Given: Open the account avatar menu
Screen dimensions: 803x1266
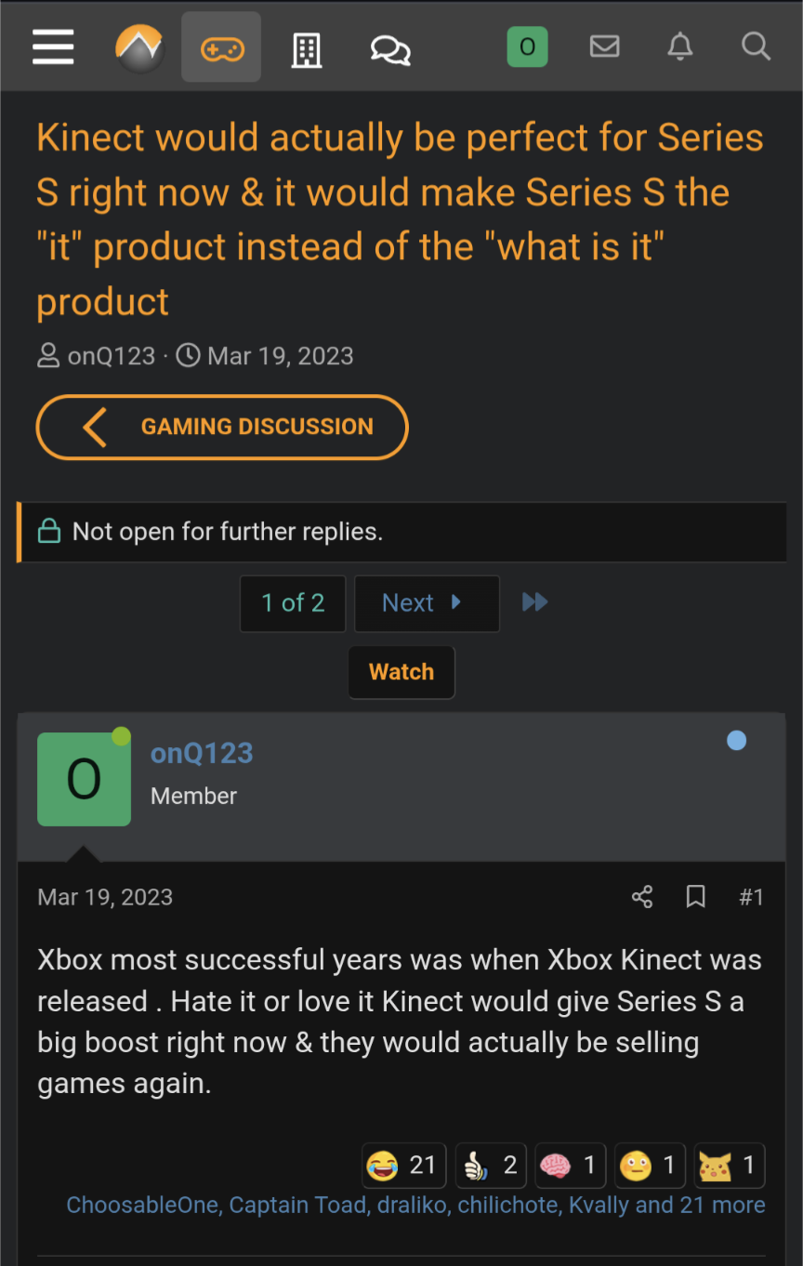Looking at the screenshot, I should click(x=527, y=46).
